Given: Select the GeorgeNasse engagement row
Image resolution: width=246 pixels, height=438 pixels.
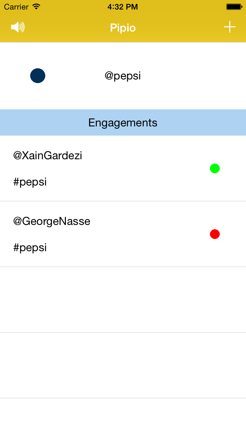Looking at the screenshot, I should [x=131, y=234].
